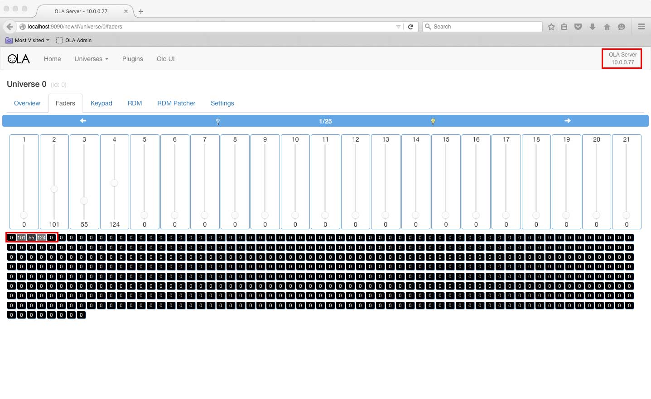Expand the Universes dropdown in navbar
The width and height of the screenshot is (651, 399).
(x=91, y=59)
